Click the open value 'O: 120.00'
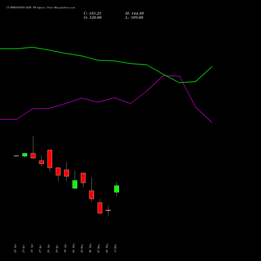Screen dimensions: 261x261 (92, 18)
